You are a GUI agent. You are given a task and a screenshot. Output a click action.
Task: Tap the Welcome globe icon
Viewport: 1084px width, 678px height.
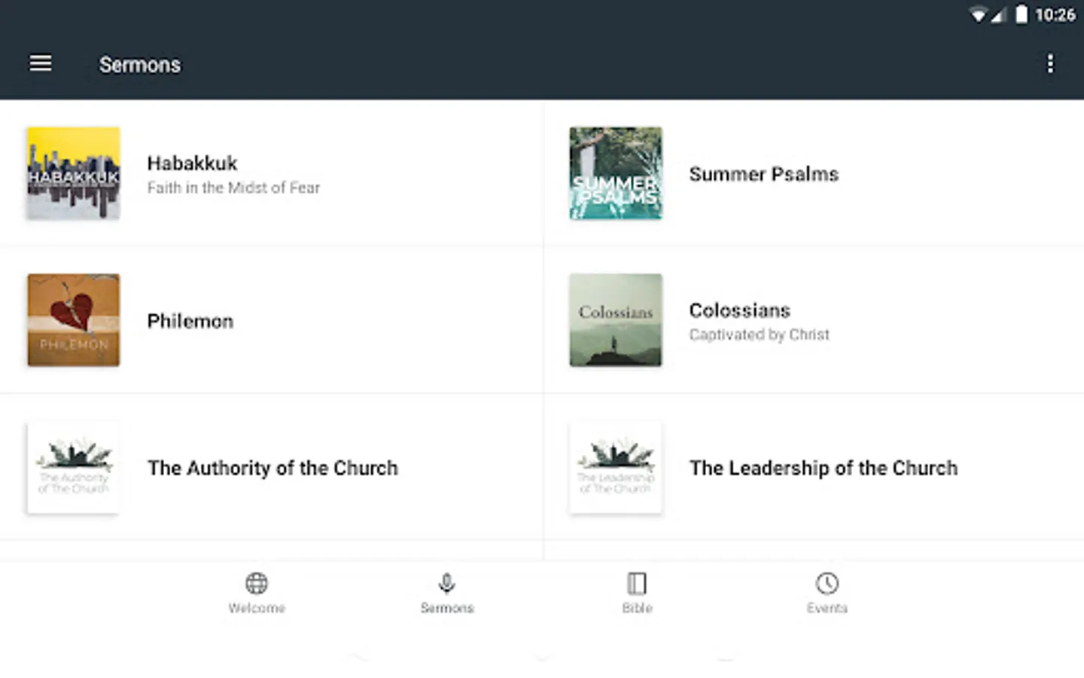tap(257, 583)
